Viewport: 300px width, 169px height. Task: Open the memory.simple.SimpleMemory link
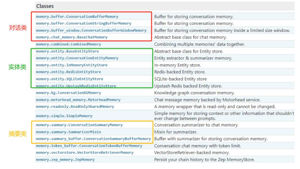(x=64, y=116)
